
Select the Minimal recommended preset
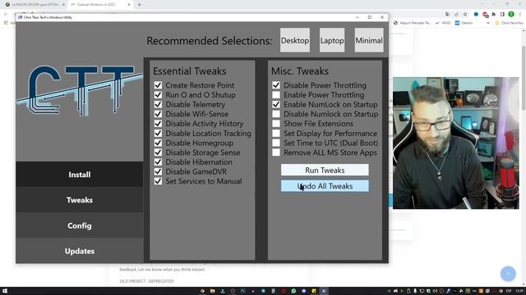(369, 40)
